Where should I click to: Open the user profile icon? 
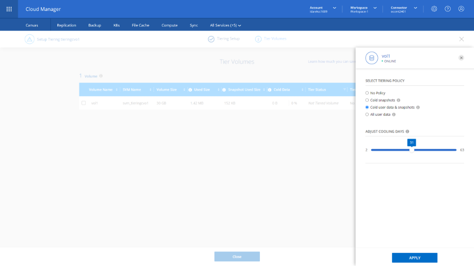point(461,9)
